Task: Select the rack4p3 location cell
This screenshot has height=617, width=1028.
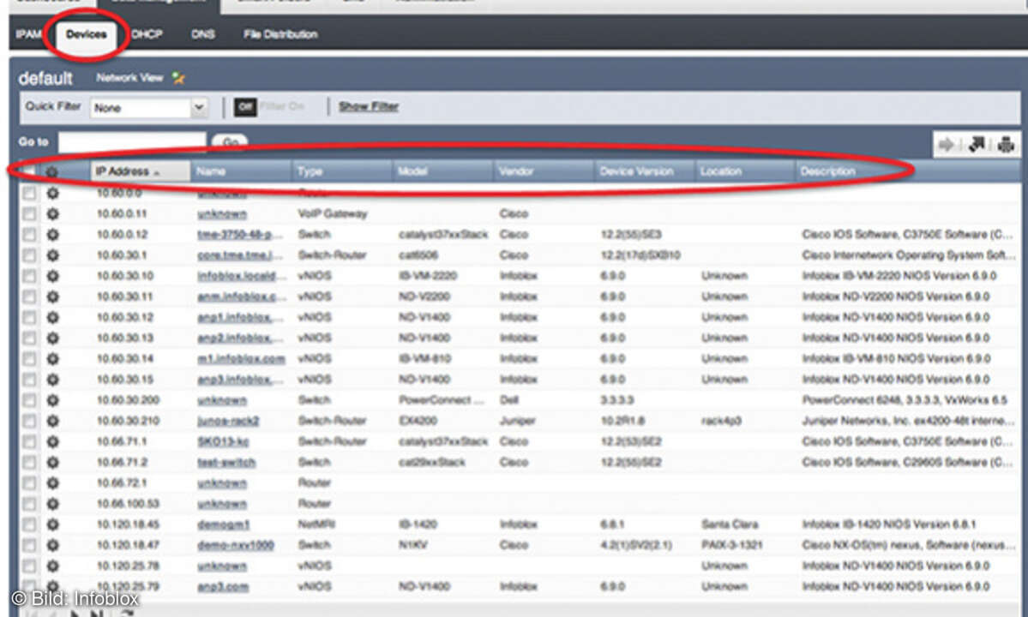Action: pos(721,421)
